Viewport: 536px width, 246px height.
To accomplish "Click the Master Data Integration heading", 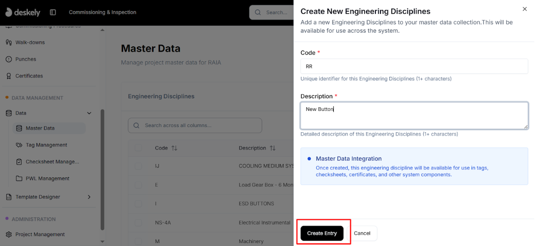I will (x=348, y=159).
